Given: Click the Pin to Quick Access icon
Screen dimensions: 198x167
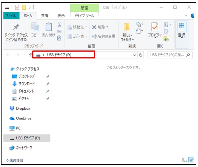Looking at the screenshot, I should pos(16,27).
